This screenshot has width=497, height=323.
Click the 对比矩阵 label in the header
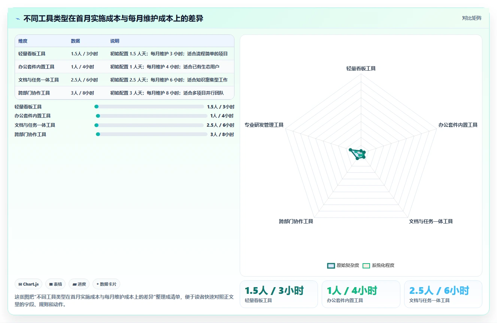point(472,18)
